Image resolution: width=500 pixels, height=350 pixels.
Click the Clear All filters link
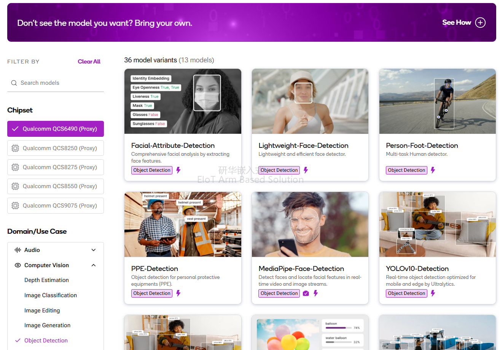[89, 62]
